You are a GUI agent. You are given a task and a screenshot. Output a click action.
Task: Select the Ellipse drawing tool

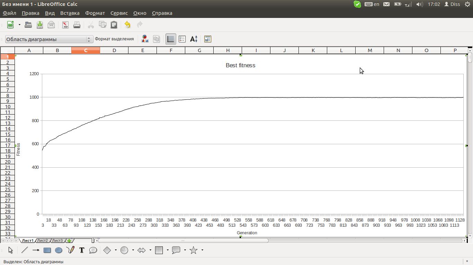(59, 250)
